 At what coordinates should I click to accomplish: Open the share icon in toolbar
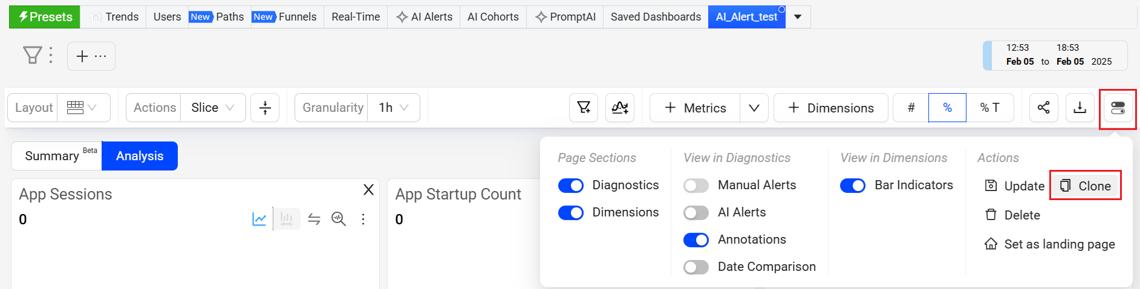point(1043,108)
